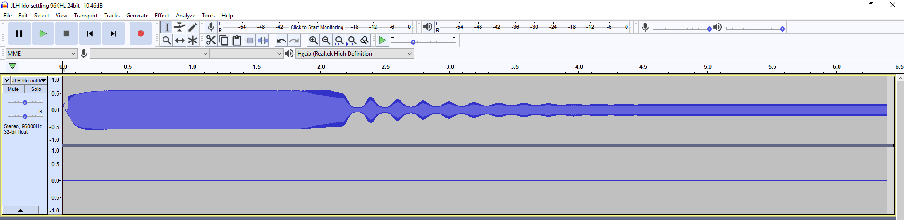Click the vertical scrollbar up arrow
Viewport: 904px width, 220px height.
point(900,78)
